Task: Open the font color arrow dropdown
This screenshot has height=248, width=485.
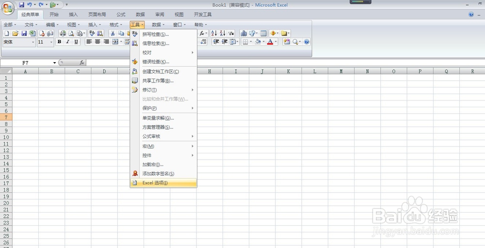Action: 276,42
